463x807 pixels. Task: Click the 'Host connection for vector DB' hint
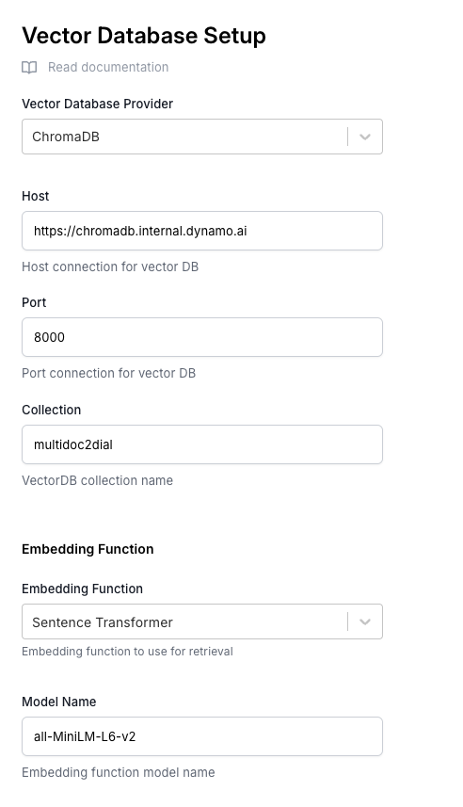(110, 266)
